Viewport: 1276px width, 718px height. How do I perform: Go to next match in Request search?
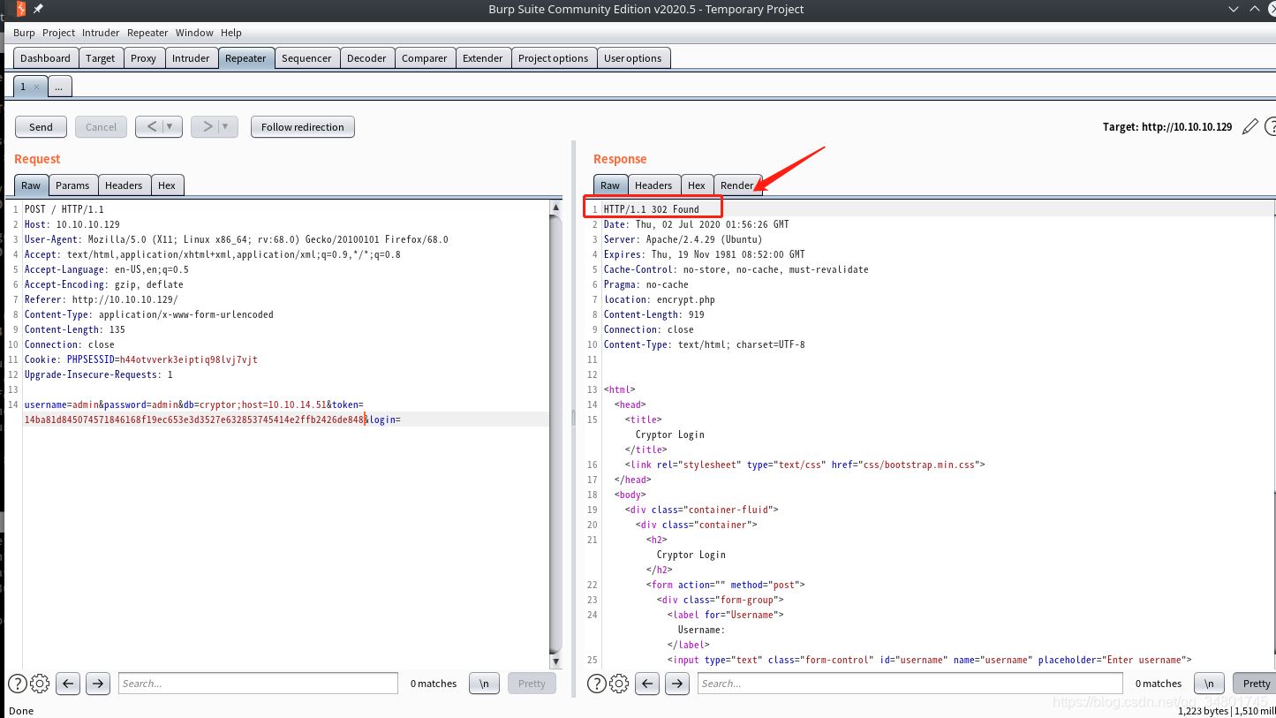(x=98, y=684)
